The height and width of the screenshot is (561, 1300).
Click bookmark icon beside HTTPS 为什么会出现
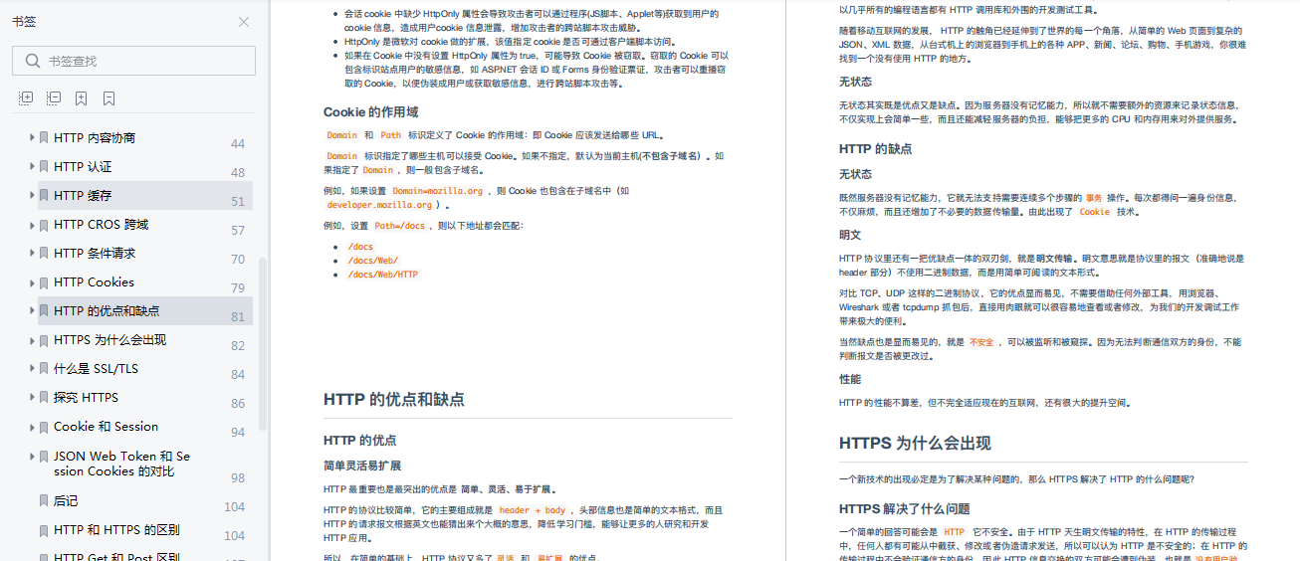[x=44, y=339]
